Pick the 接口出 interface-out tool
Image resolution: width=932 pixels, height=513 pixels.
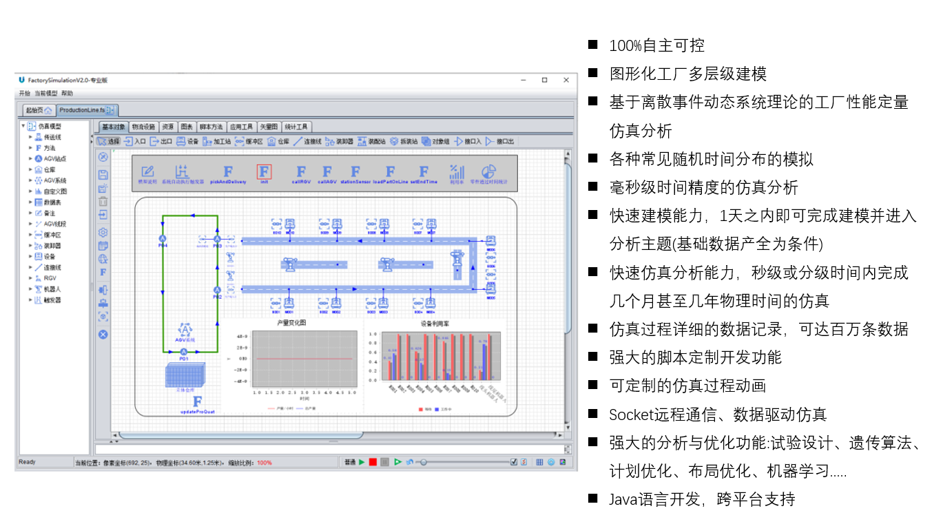[x=500, y=141]
